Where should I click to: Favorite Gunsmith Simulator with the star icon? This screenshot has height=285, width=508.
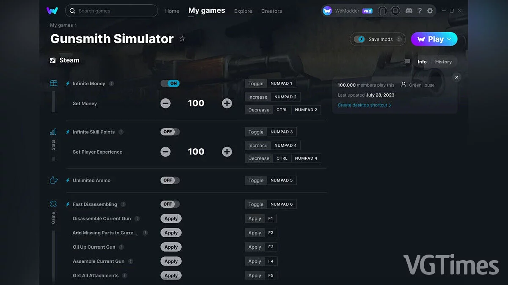coord(182,39)
